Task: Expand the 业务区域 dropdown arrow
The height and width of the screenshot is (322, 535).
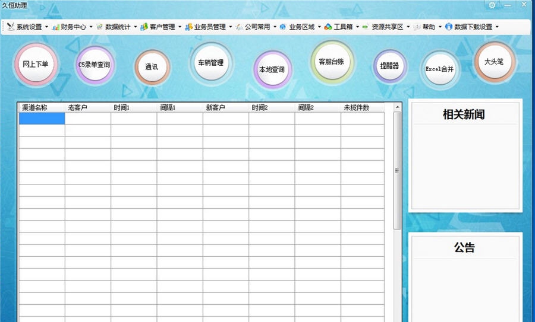Action: point(319,27)
